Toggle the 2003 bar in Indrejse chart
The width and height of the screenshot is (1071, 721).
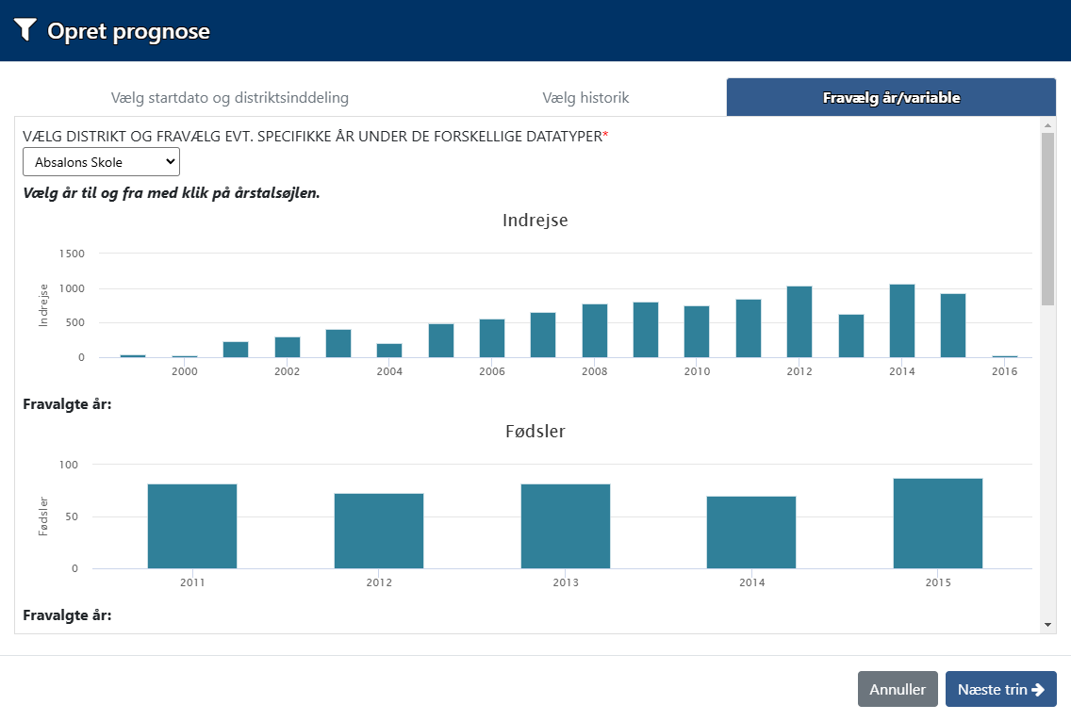(x=338, y=343)
